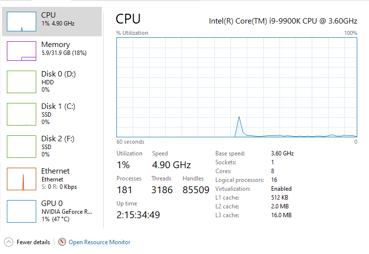This screenshot has height=254, width=369.
Task: Click the Ethernet label in sidebar
Action: tap(55, 171)
